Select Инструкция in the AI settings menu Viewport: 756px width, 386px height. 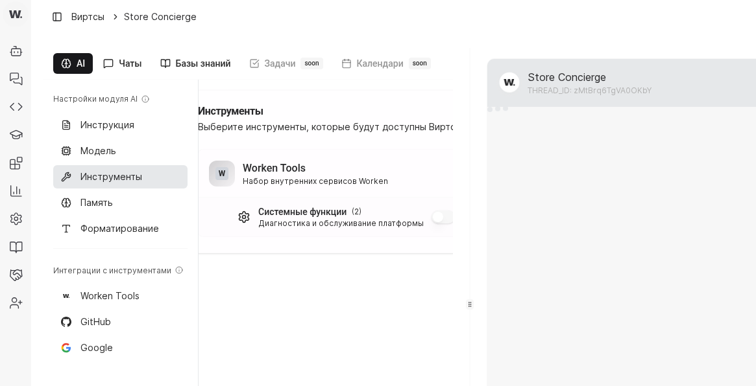click(x=107, y=125)
